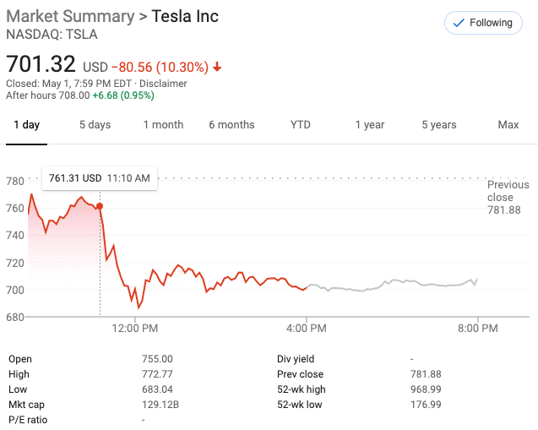Click the Tesla Inc title
The image size is (538, 430).
[185, 16]
